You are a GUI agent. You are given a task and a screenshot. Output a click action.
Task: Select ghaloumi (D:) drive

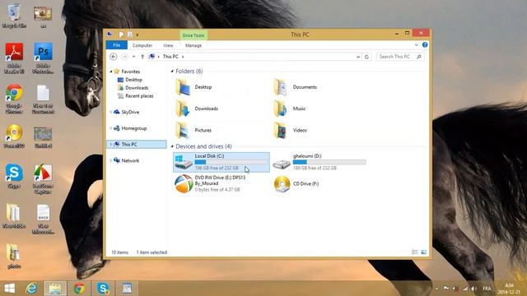319,162
